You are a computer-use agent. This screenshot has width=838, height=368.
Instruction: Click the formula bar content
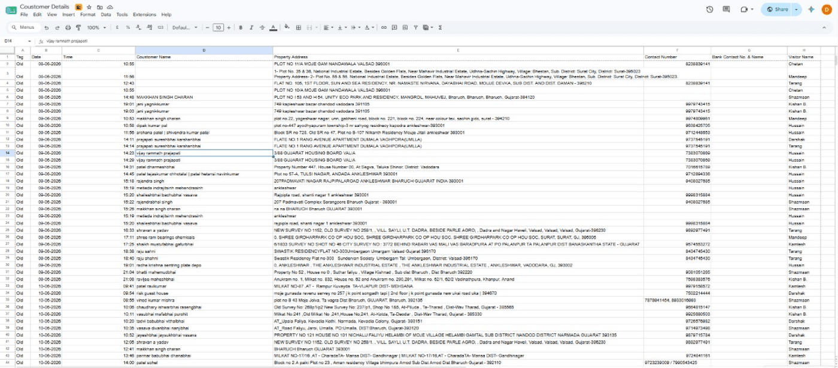pos(66,41)
